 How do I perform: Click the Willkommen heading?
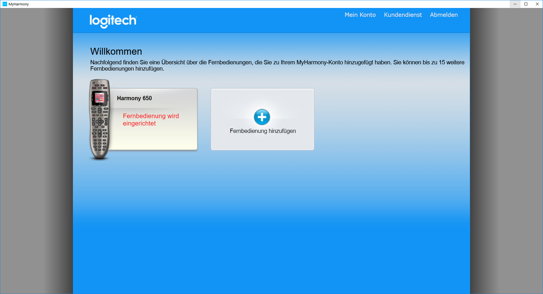coord(116,52)
